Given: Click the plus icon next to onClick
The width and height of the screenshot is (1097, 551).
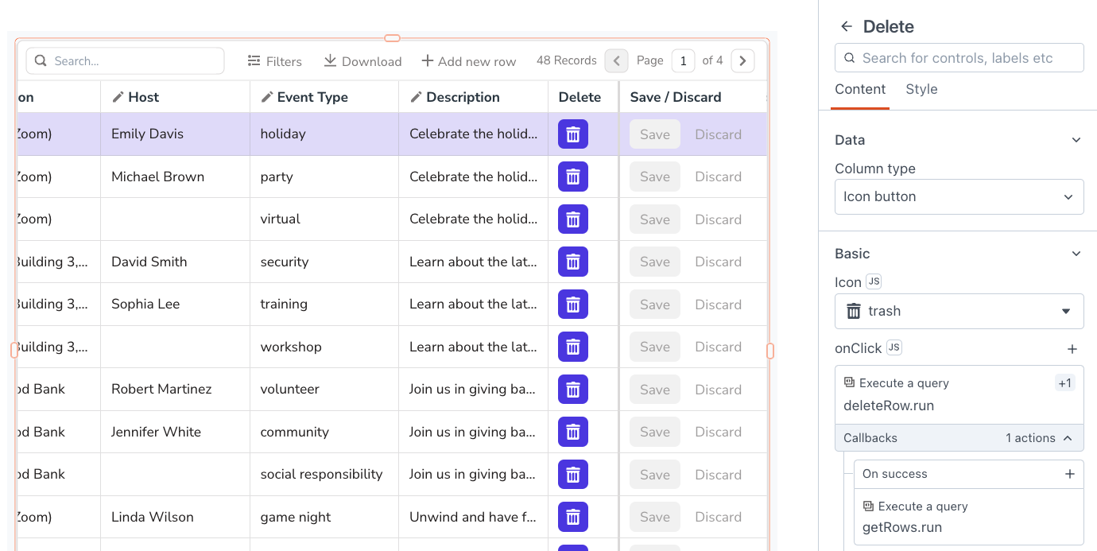Looking at the screenshot, I should pyautogui.click(x=1072, y=349).
